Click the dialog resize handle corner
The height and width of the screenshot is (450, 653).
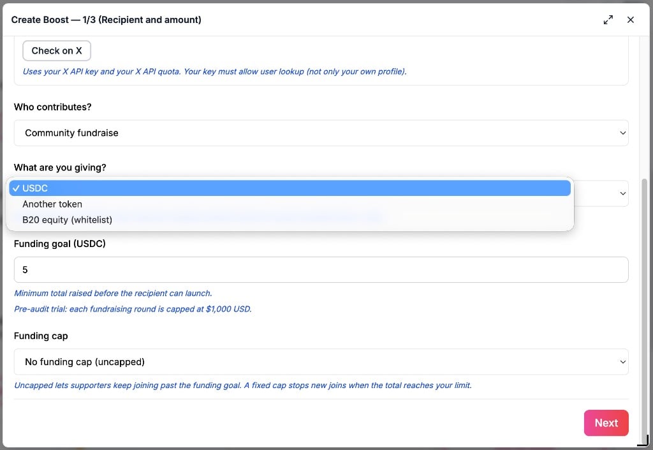[x=644, y=440]
